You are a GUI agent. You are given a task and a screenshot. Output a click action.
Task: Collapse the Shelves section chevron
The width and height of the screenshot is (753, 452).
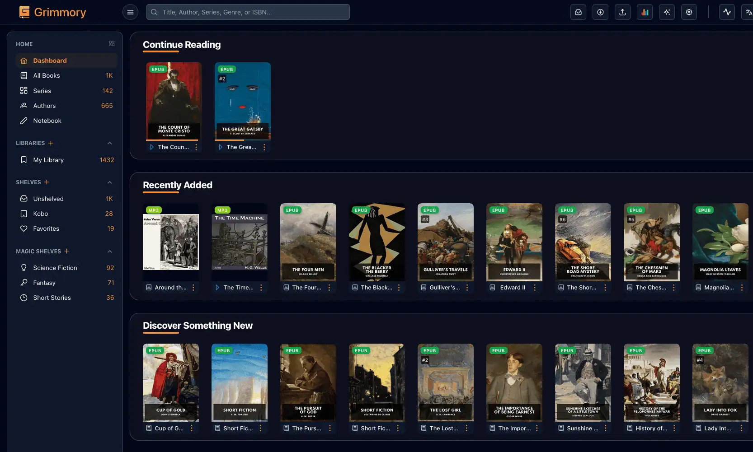(110, 182)
